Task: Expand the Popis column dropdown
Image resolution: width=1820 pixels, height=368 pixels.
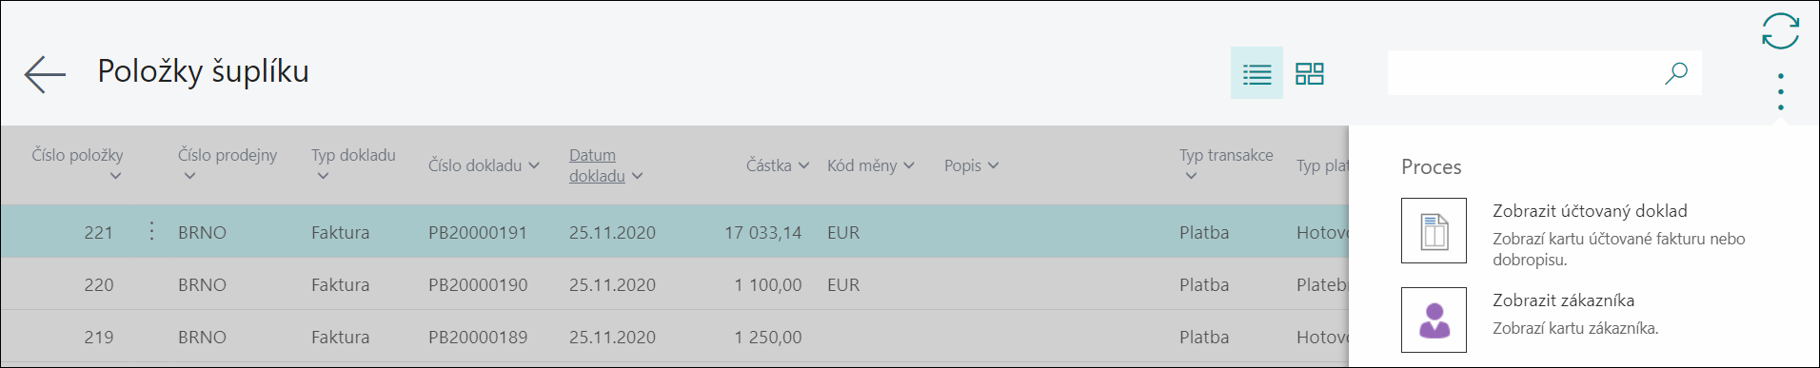Action: coord(994,165)
